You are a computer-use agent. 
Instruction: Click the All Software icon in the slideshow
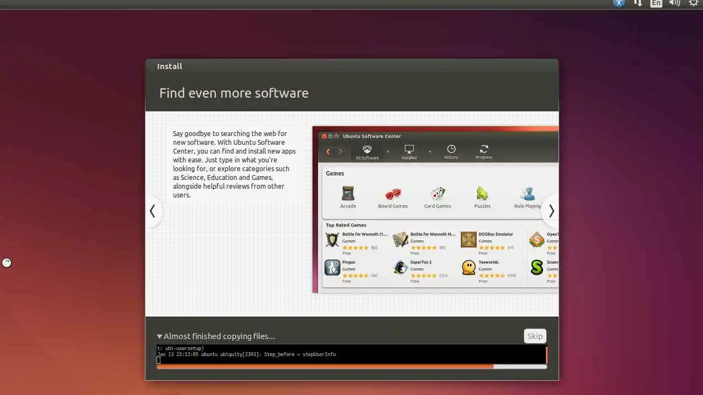(367, 149)
